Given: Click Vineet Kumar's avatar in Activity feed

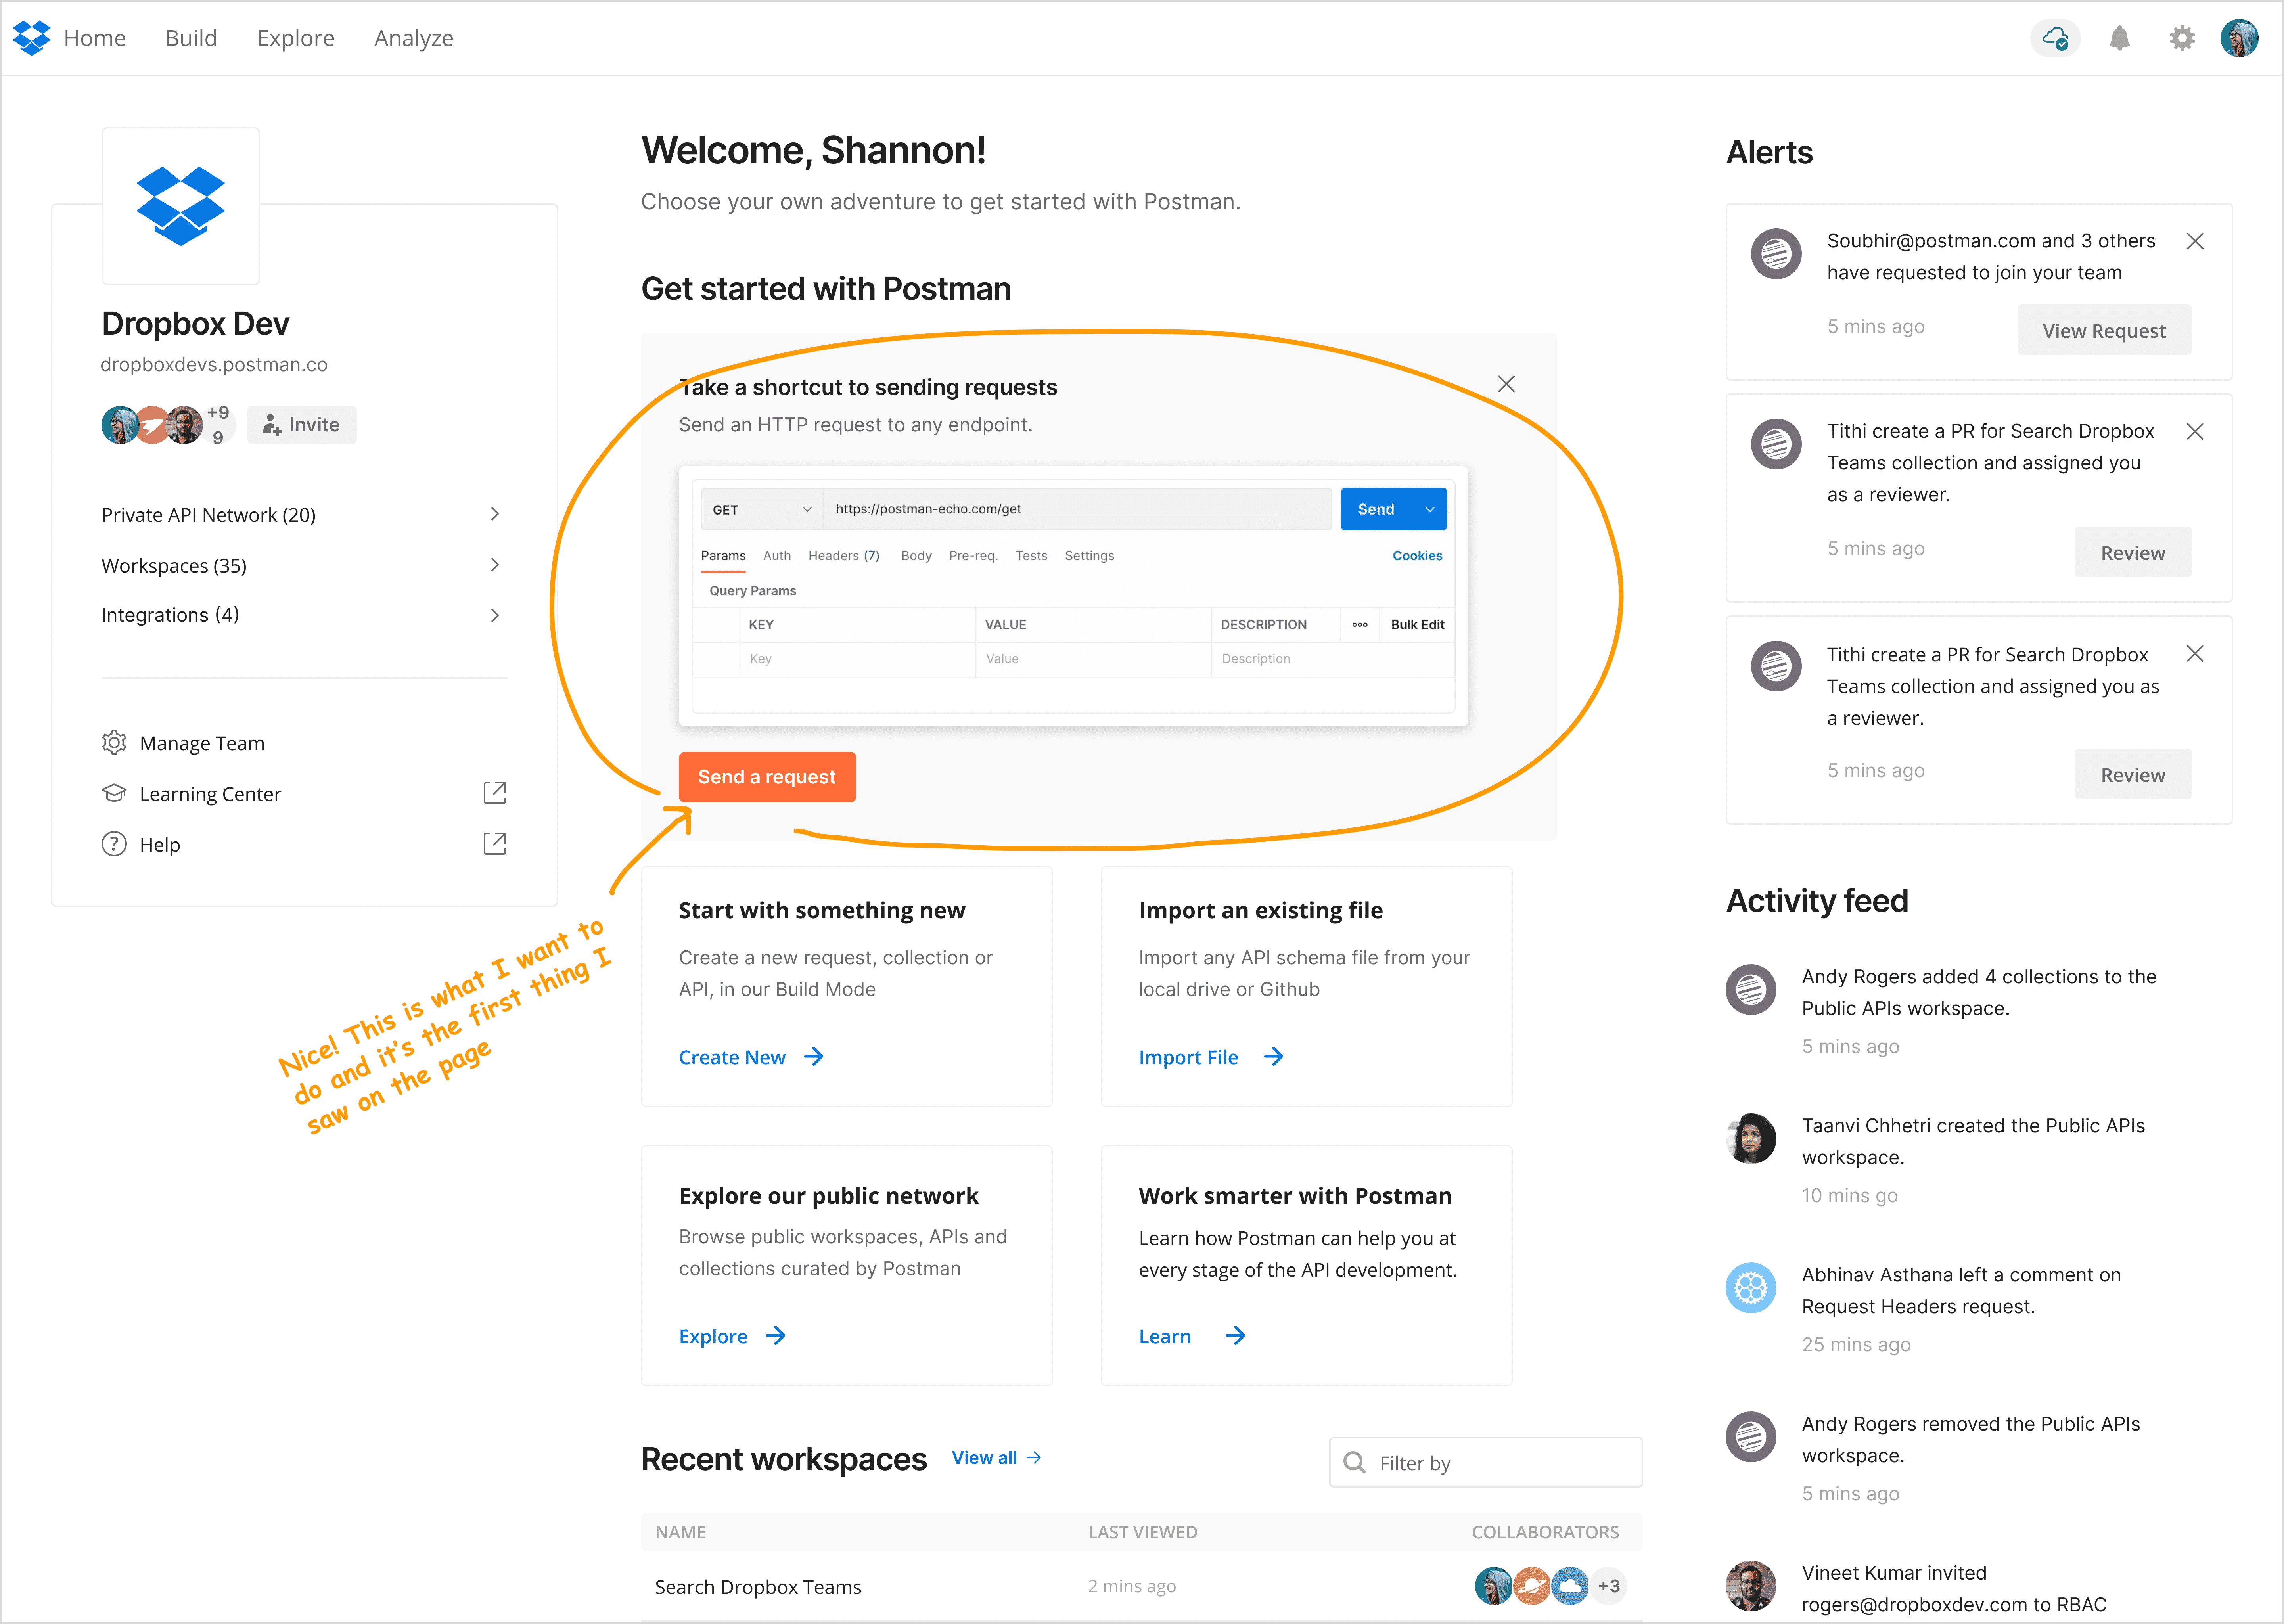Looking at the screenshot, I should tap(1751, 1585).
